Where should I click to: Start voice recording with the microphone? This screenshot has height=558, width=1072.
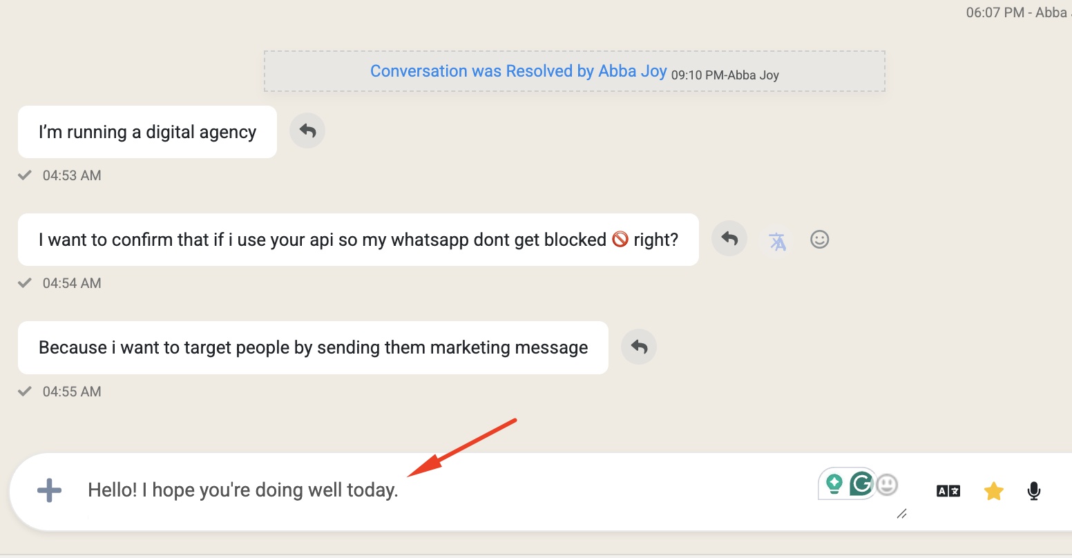tap(1033, 491)
